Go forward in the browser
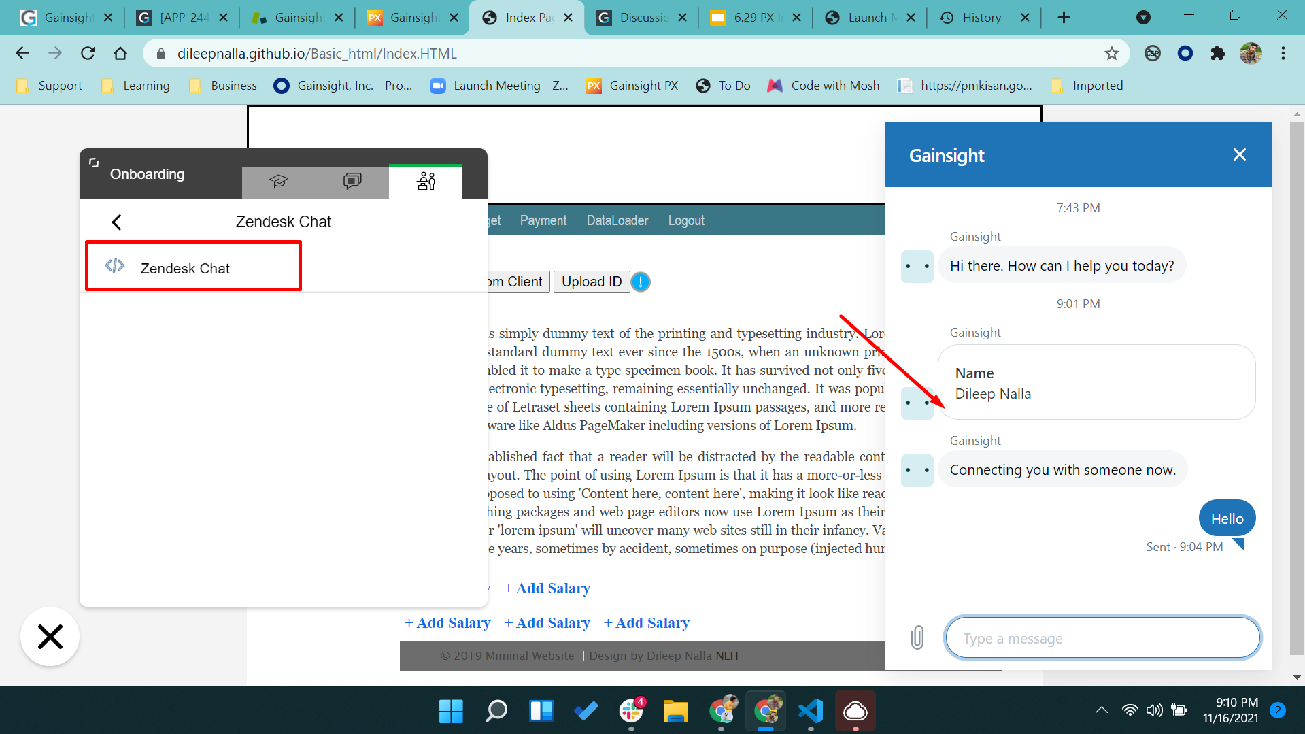Viewport: 1305px width, 734px height. click(55, 53)
